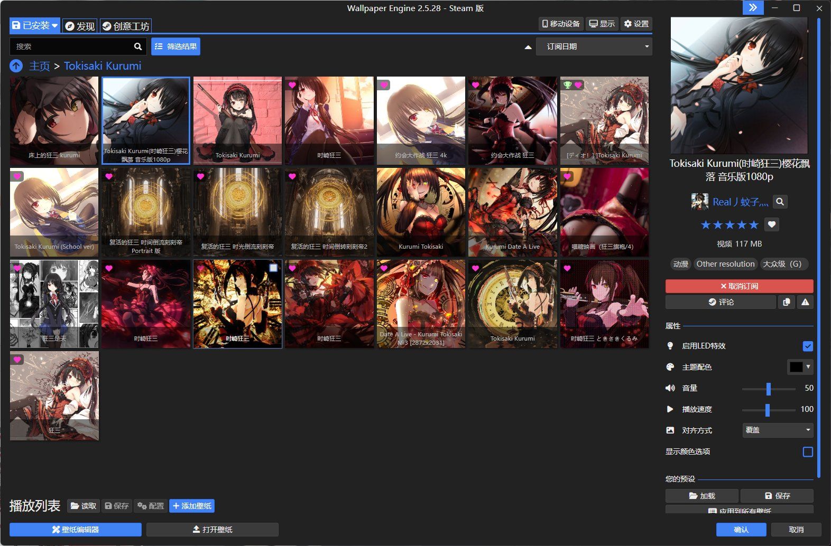Open the 订阅日期 sort dropdown
Screen dimensions: 831x546
coord(594,46)
